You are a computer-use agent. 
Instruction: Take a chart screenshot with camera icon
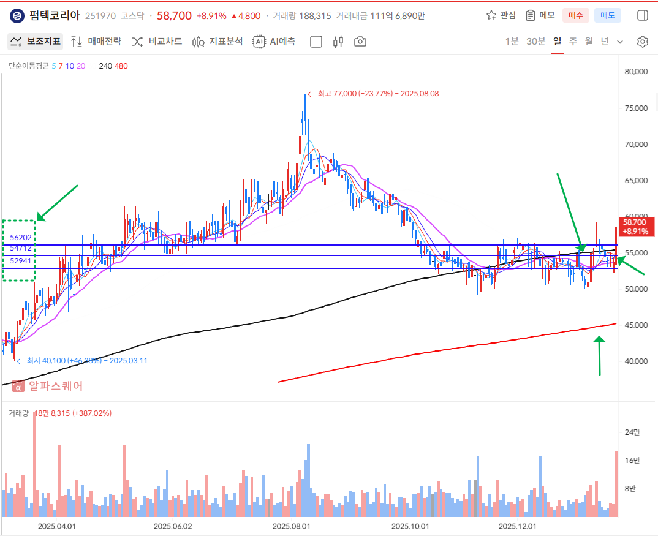tap(360, 42)
